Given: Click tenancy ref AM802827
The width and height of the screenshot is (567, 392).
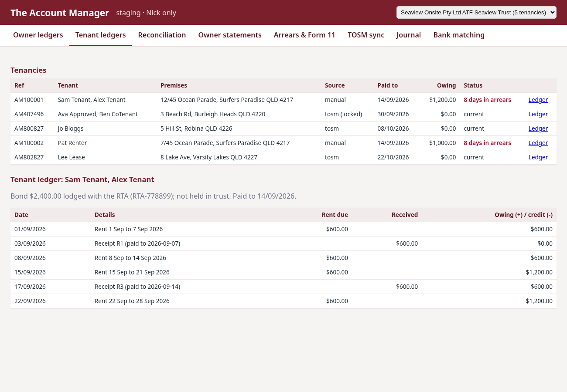Looking at the screenshot, I should pyautogui.click(x=29, y=157).
